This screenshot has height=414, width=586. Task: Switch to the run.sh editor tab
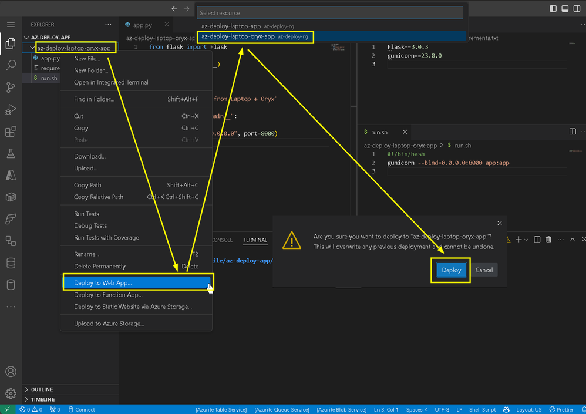point(379,132)
